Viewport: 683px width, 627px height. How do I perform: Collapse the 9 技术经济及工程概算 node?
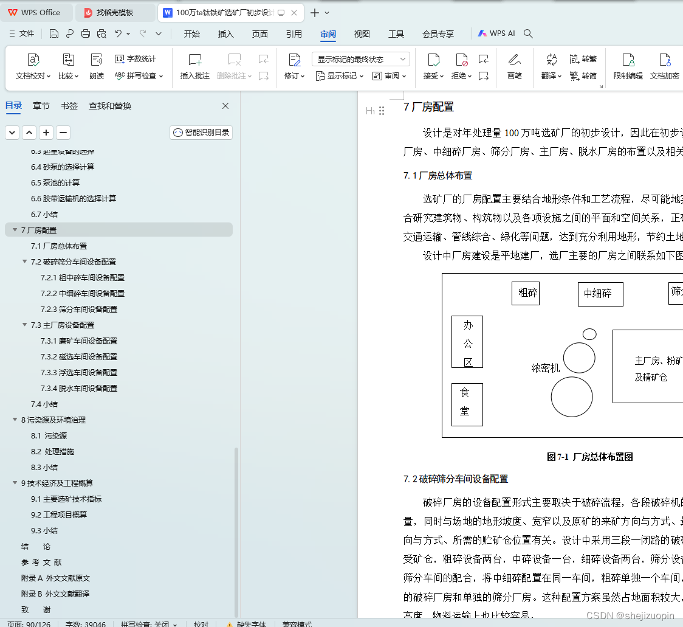[15, 483]
